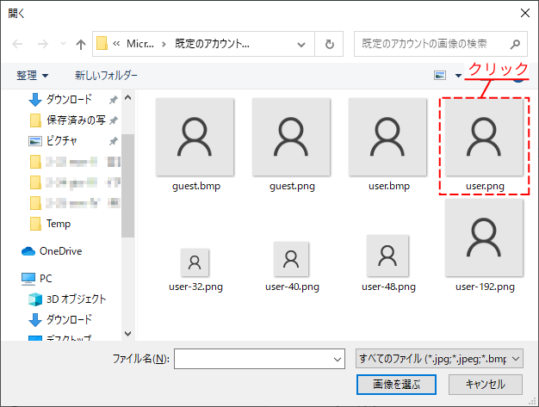Image resolution: width=539 pixels, height=407 pixels.
Task: Click the up one level arrow
Action: (x=80, y=44)
